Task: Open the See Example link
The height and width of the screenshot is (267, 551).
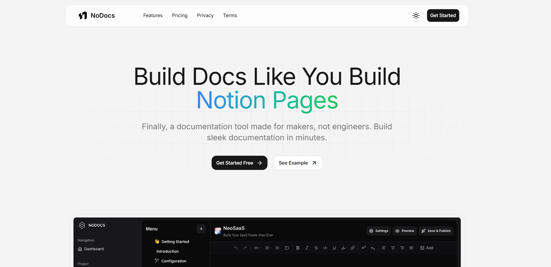Action: [298, 163]
